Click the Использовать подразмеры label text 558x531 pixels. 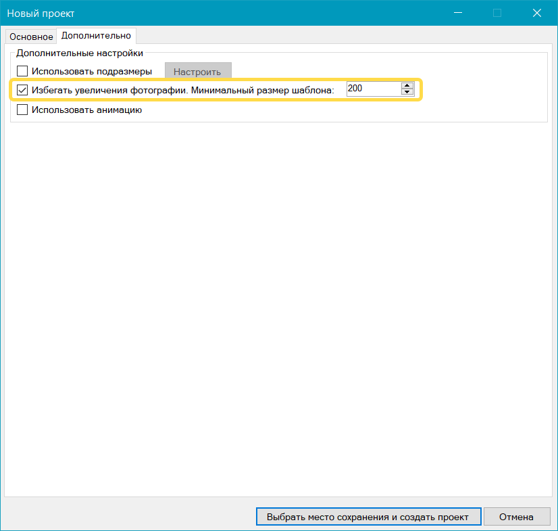(x=92, y=71)
